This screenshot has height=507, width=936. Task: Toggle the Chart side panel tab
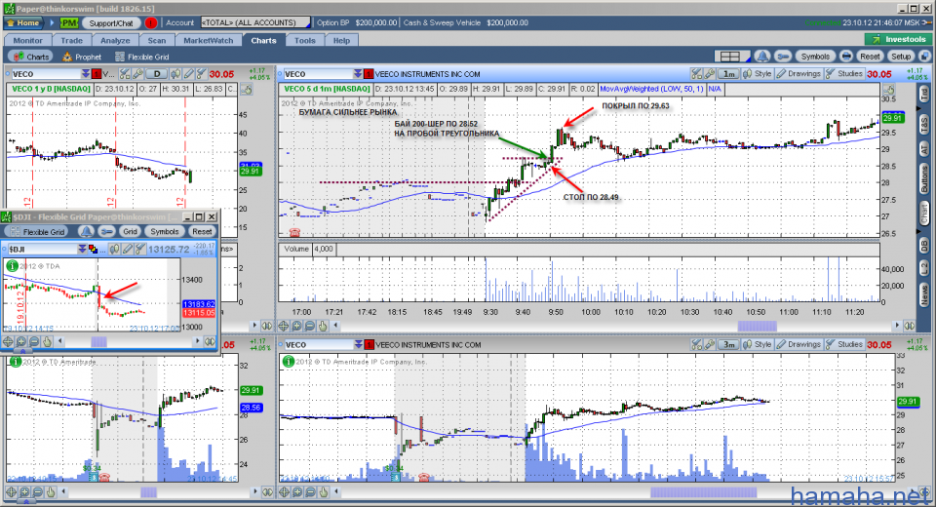coord(924,214)
